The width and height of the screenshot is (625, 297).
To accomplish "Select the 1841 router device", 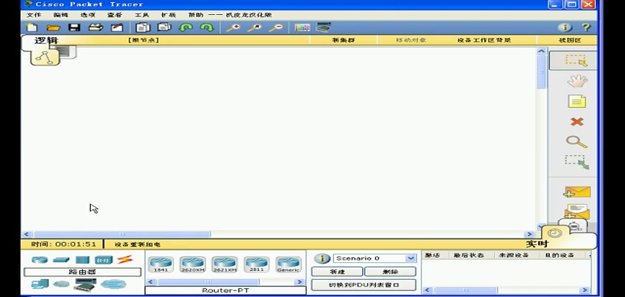I will click(x=161, y=264).
